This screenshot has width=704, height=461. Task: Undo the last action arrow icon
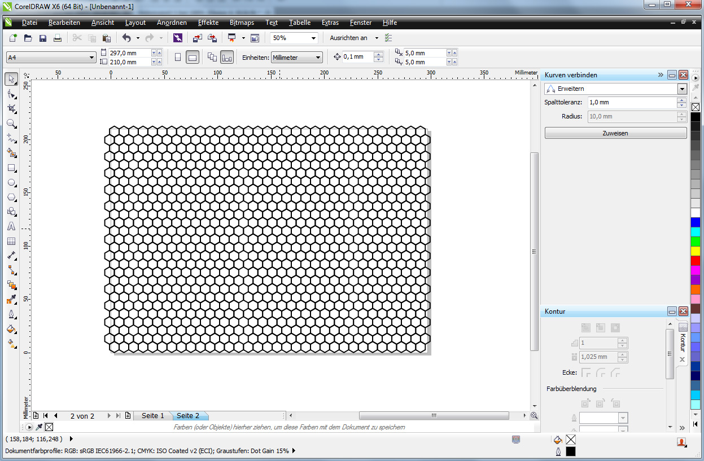(126, 38)
